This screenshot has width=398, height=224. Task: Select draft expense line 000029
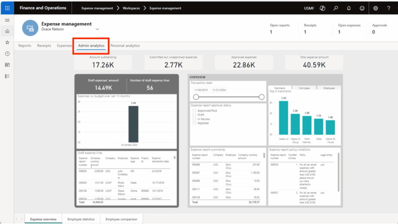(124, 184)
